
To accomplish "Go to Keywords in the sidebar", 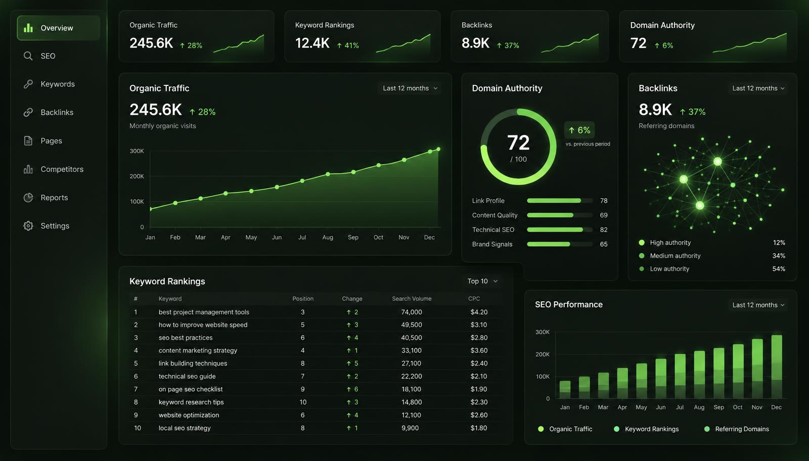I will coord(59,84).
